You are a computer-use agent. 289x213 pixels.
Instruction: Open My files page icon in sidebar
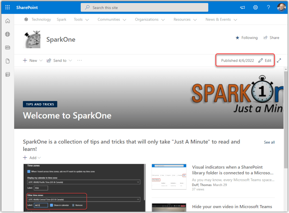[x=8, y=61]
